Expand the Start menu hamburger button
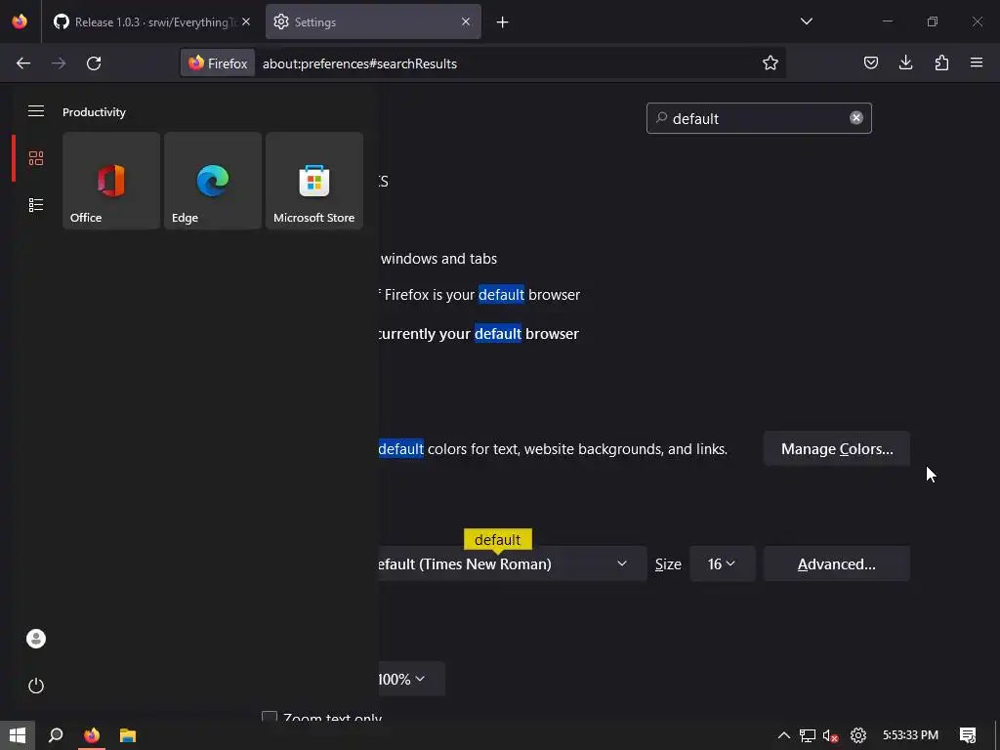This screenshot has height=750, width=1000. [36, 111]
